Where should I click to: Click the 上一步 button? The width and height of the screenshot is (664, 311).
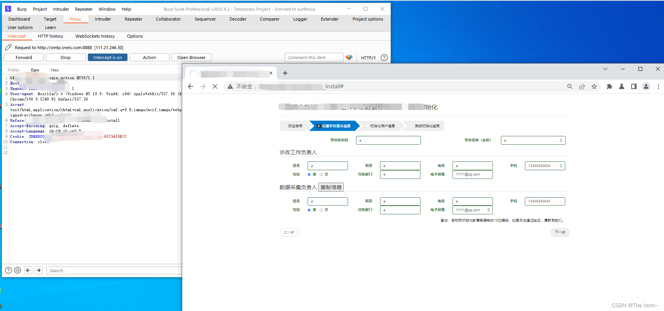[289, 232]
